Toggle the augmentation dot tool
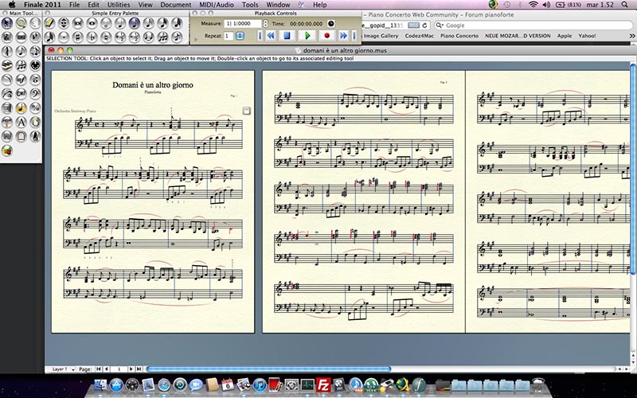637x398 pixels. tap(64, 37)
